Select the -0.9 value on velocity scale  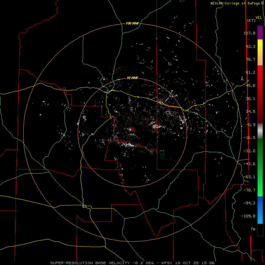pos(251,125)
